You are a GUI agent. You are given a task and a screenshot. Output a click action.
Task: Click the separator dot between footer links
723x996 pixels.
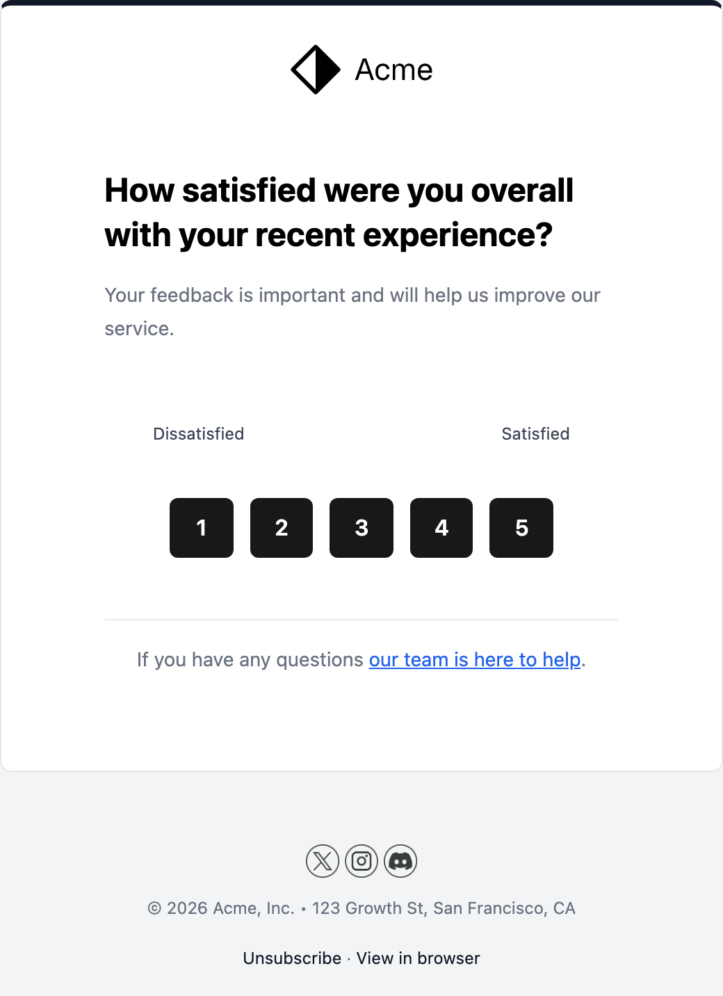click(349, 958)
